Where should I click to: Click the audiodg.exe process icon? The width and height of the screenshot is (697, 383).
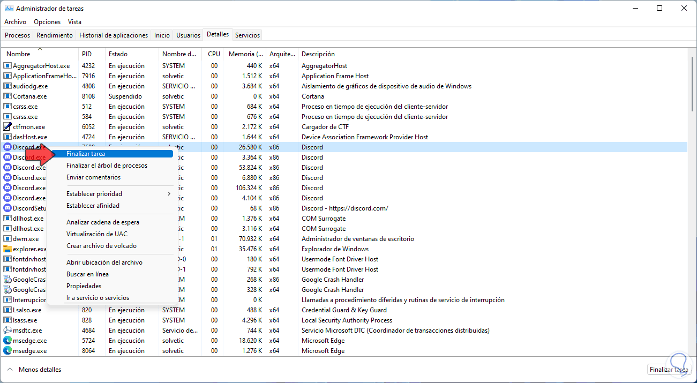point(8,86)
